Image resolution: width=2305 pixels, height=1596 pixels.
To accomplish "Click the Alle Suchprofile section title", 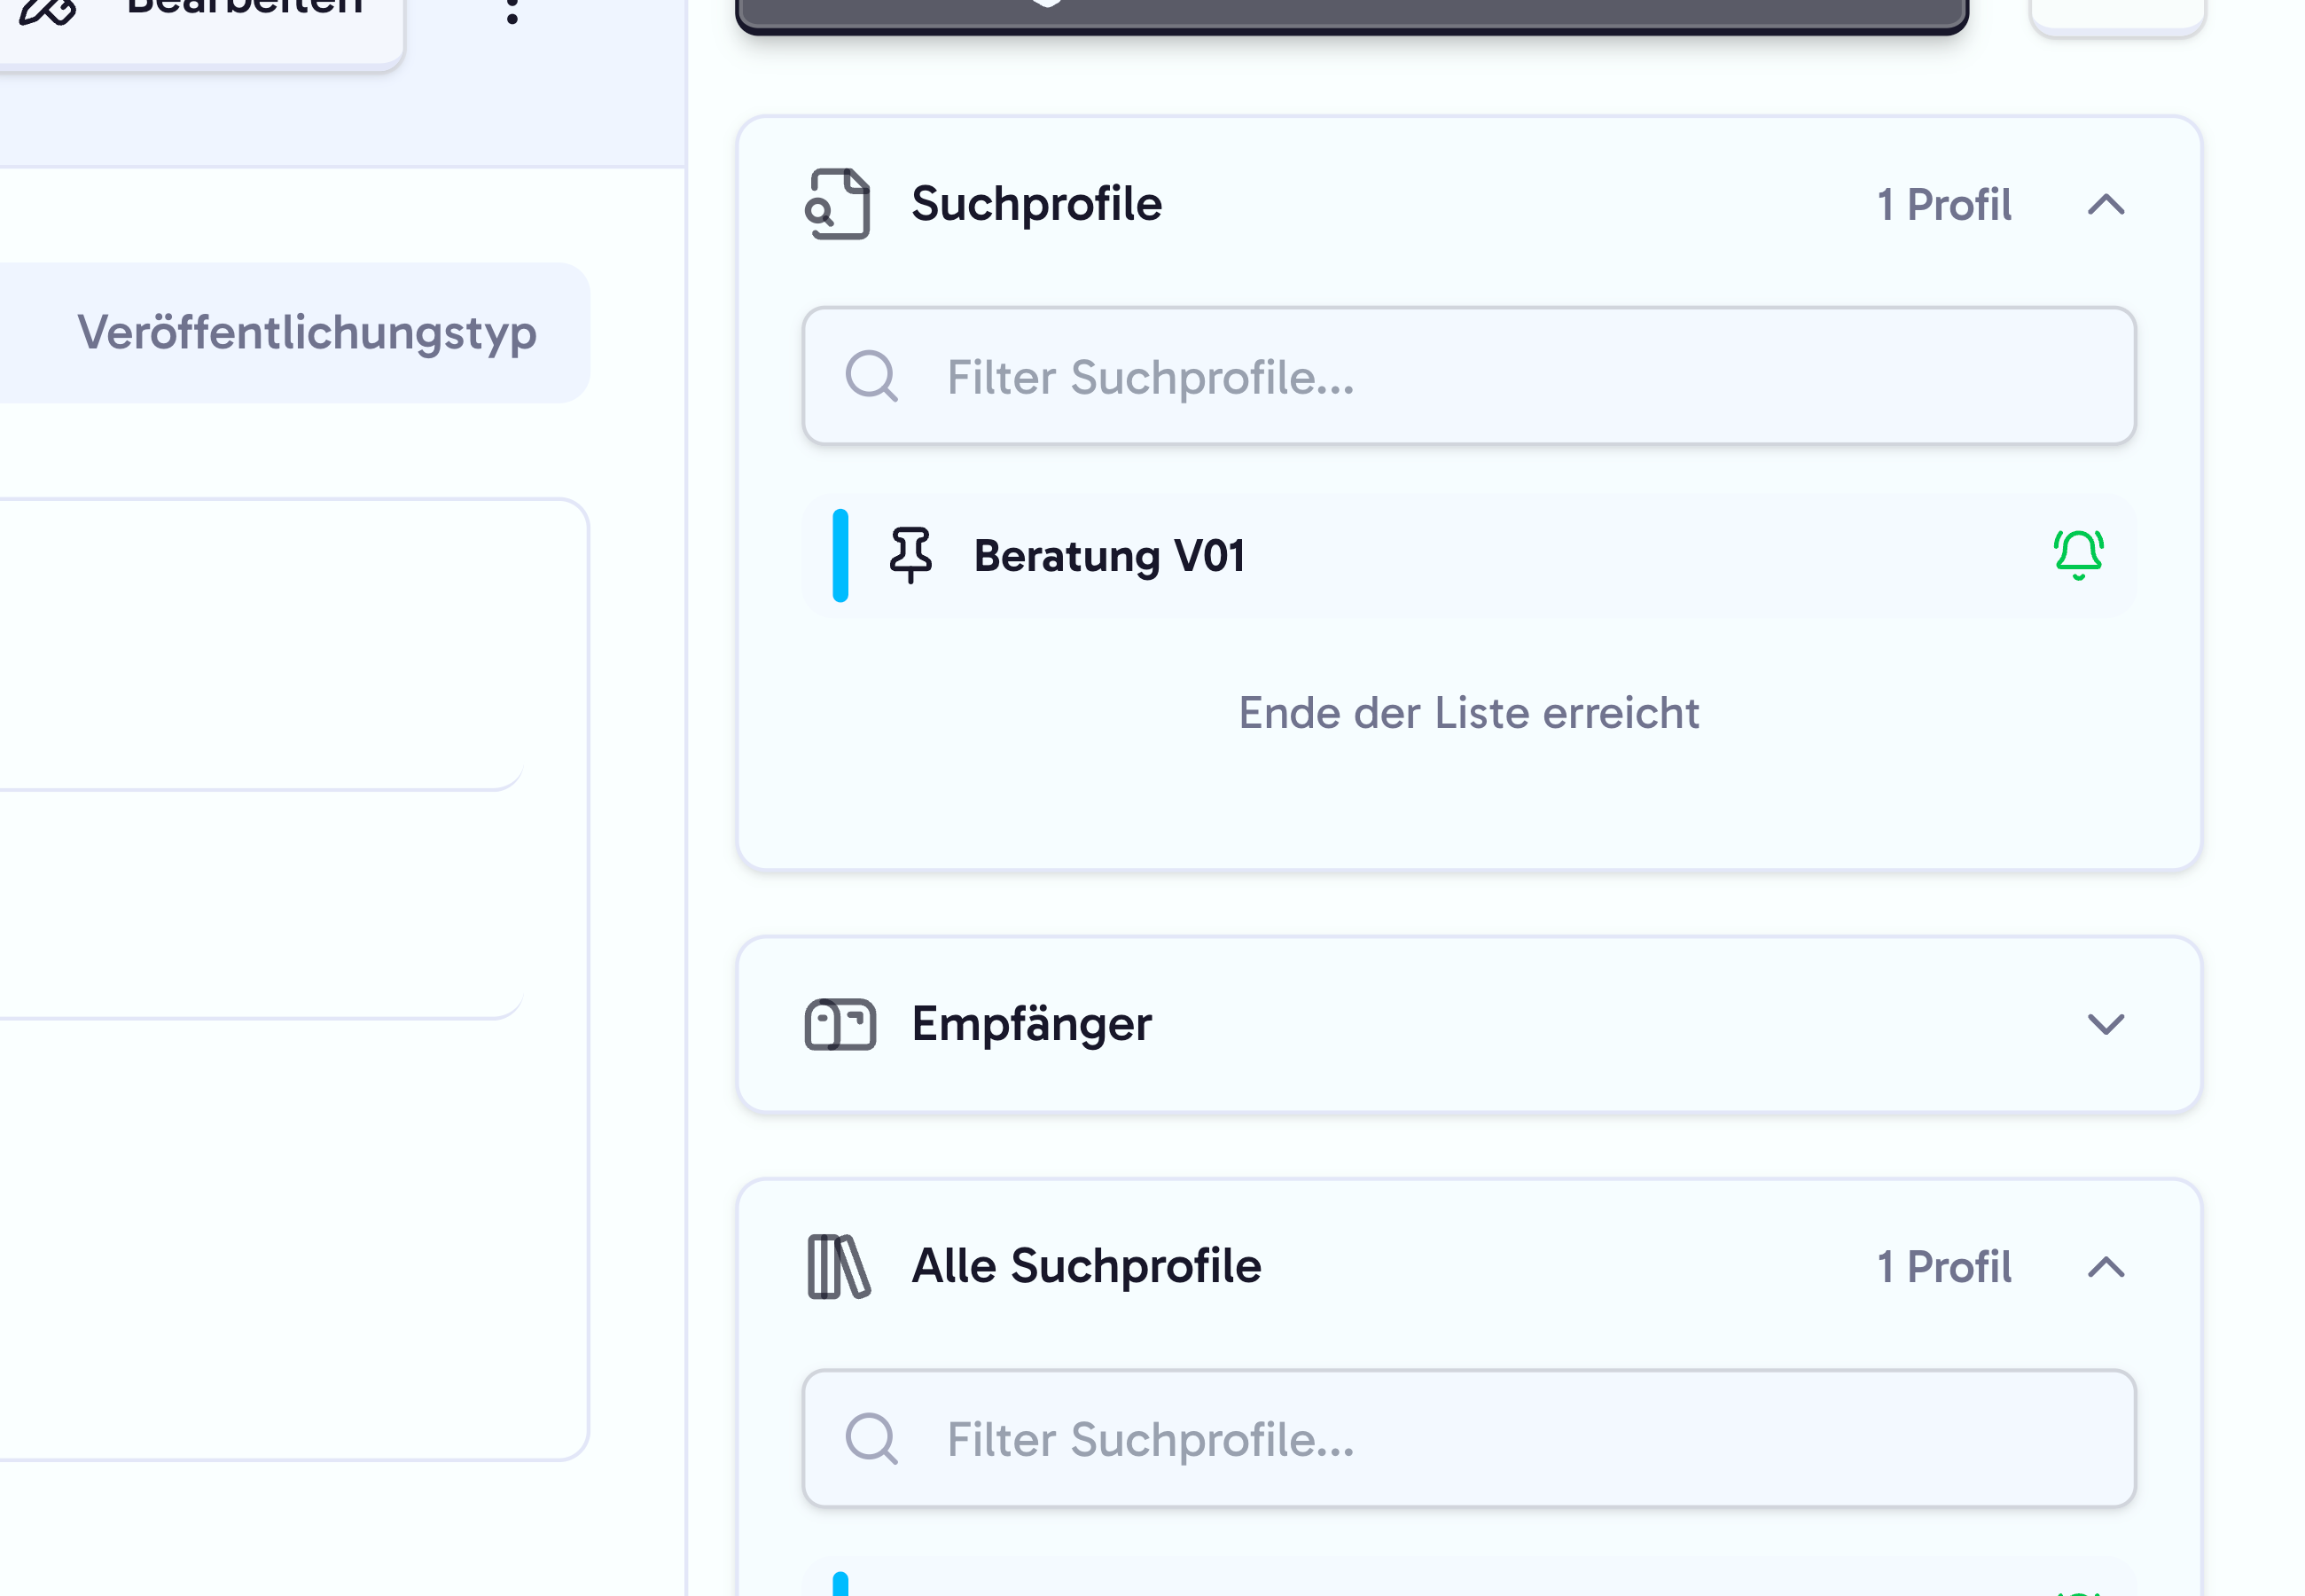I will [1087, 1266].
